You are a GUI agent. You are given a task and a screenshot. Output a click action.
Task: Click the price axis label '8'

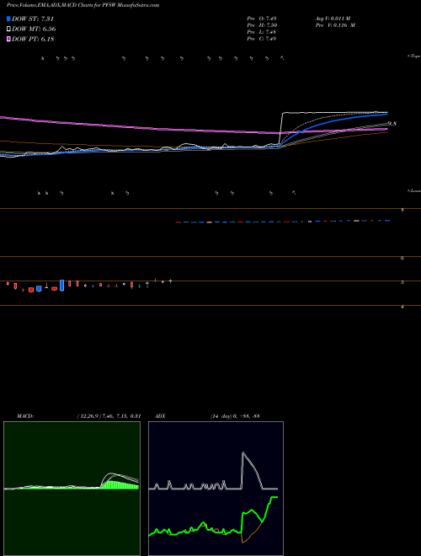point(402,211)
